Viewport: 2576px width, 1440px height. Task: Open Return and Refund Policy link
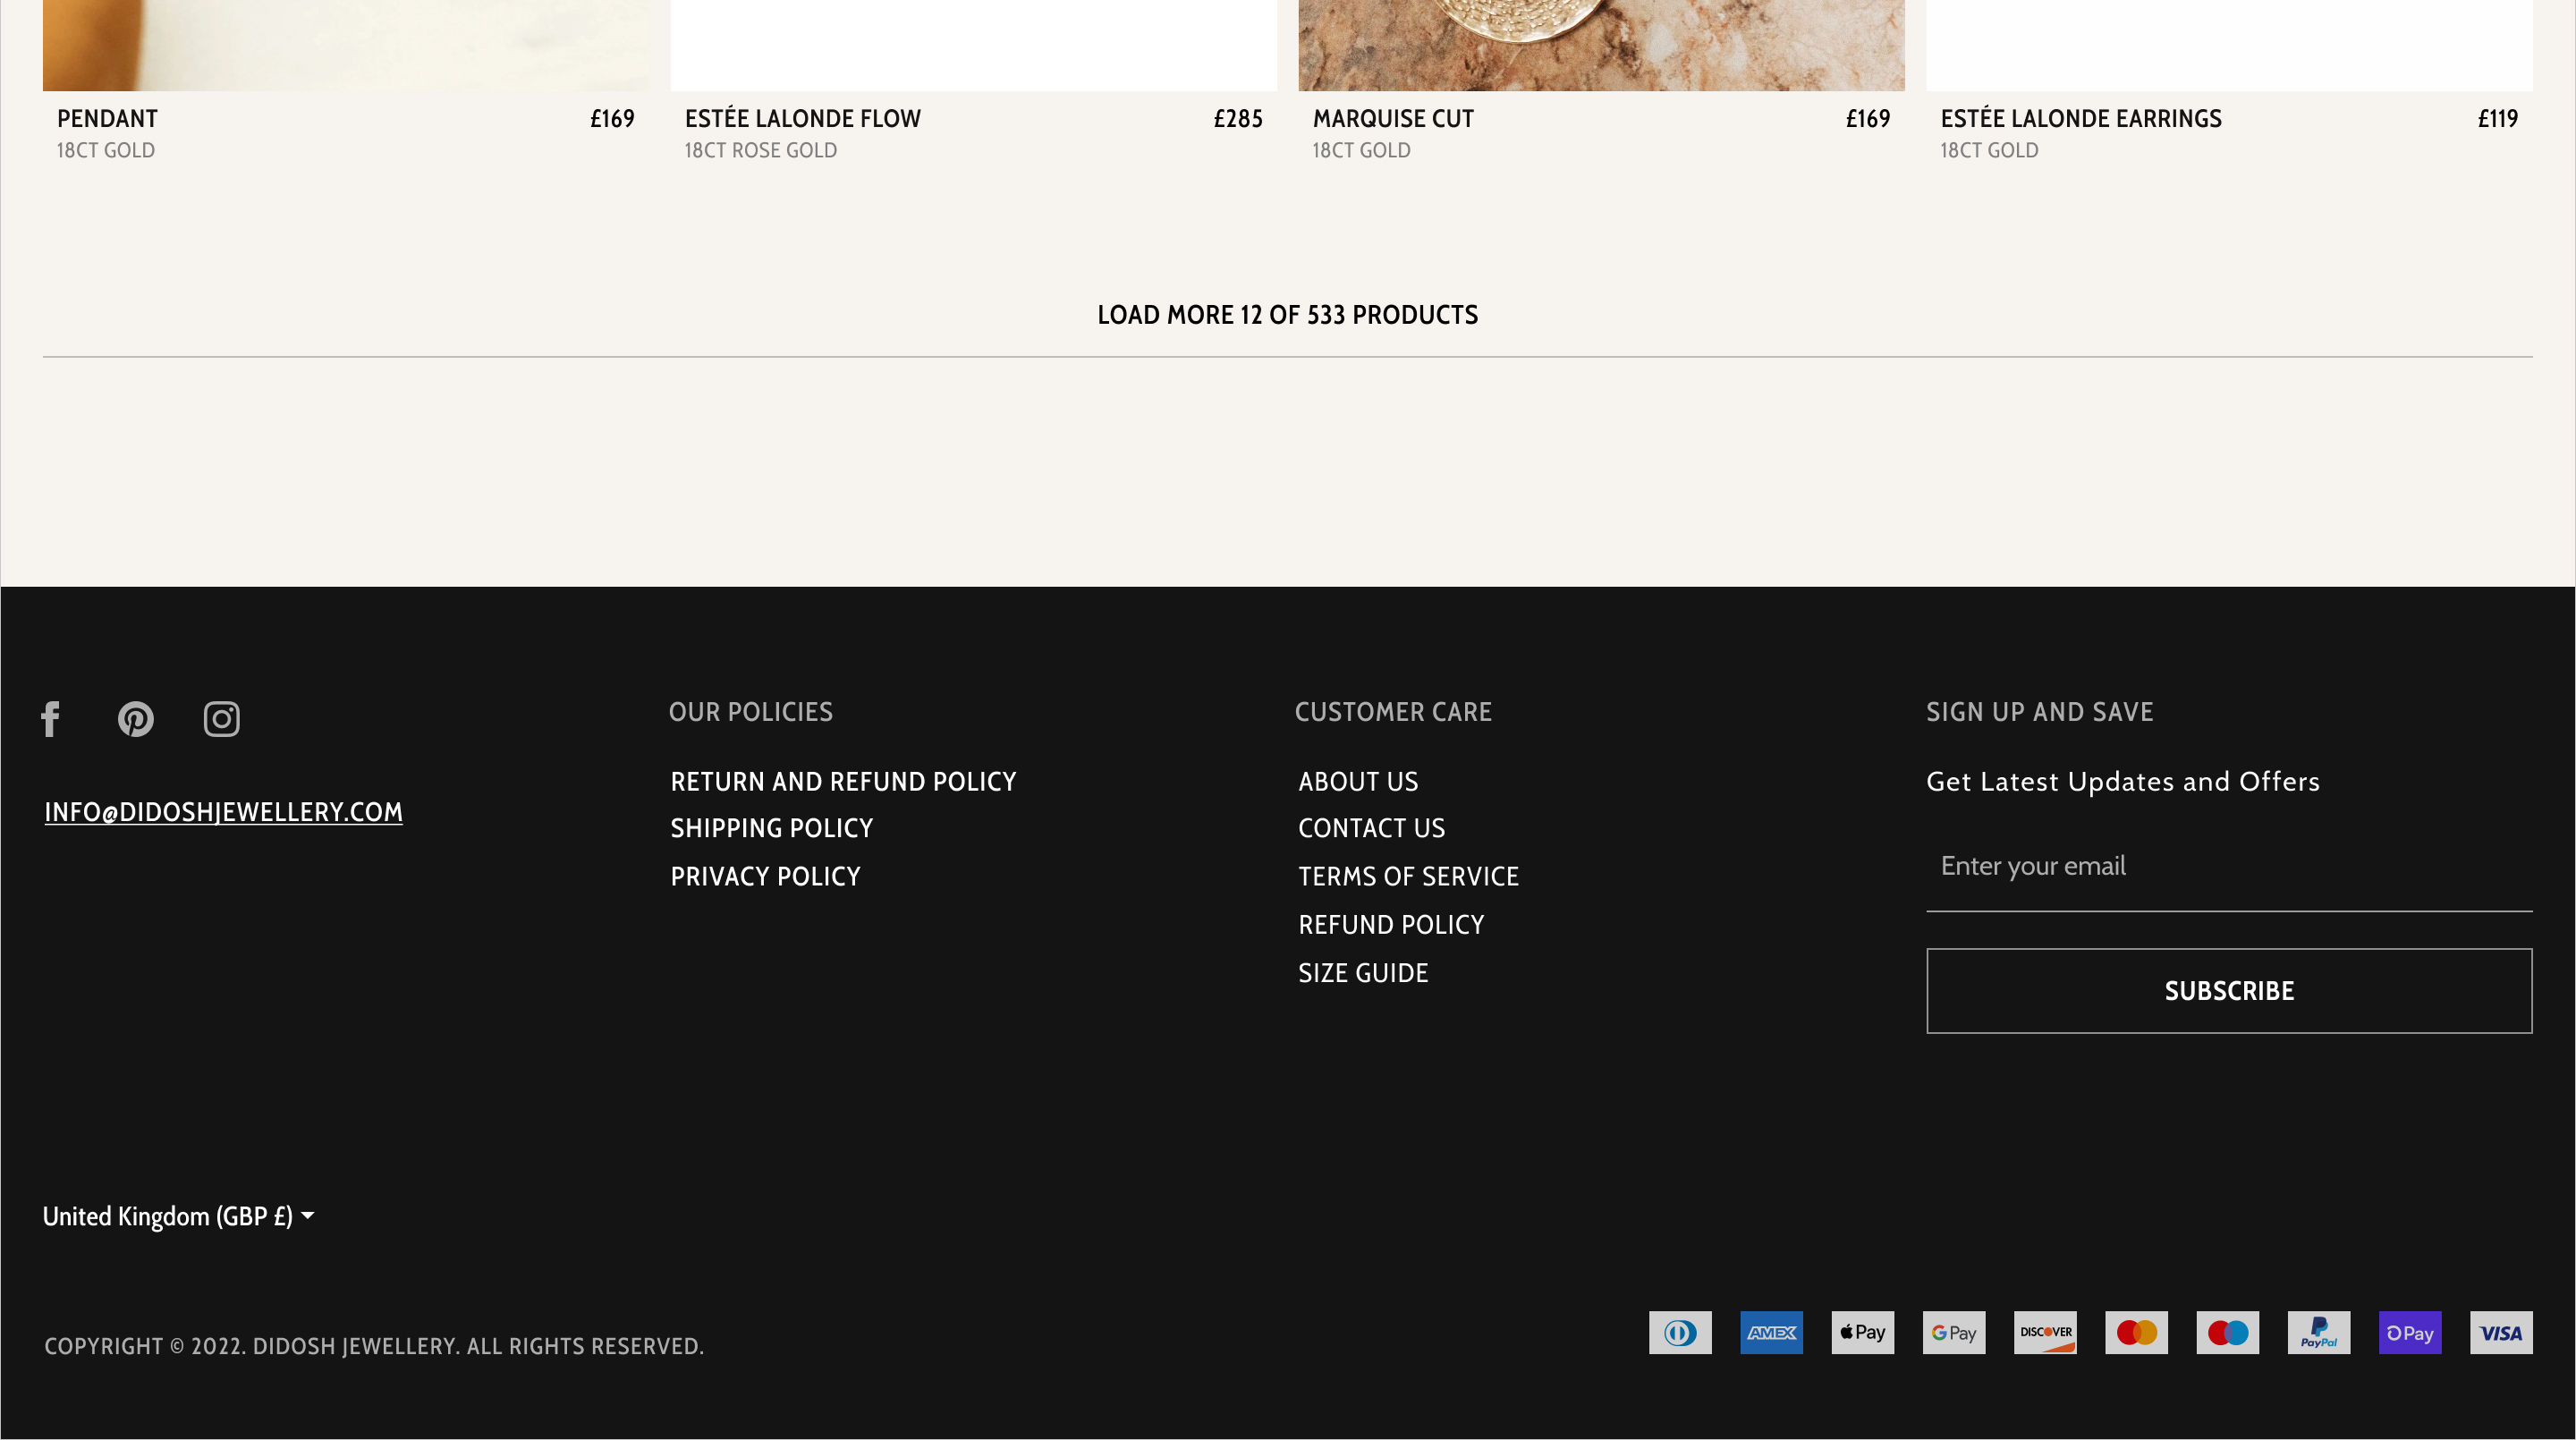843,782
